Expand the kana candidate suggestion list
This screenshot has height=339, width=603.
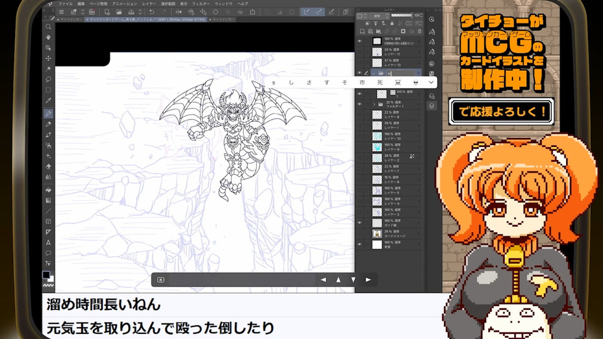(x=431, y=82)
